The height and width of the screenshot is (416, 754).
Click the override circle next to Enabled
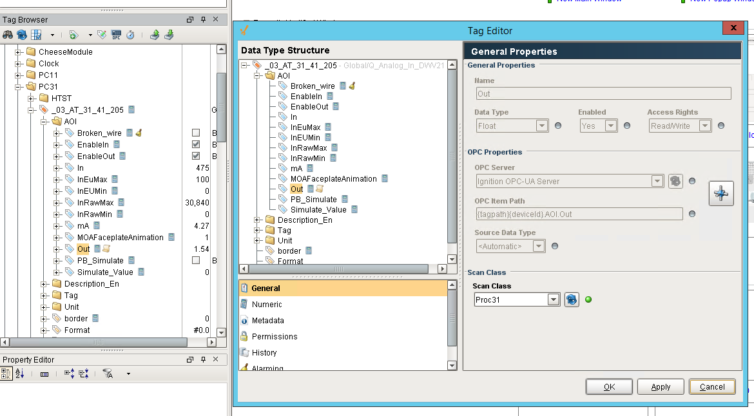point(626,126)
